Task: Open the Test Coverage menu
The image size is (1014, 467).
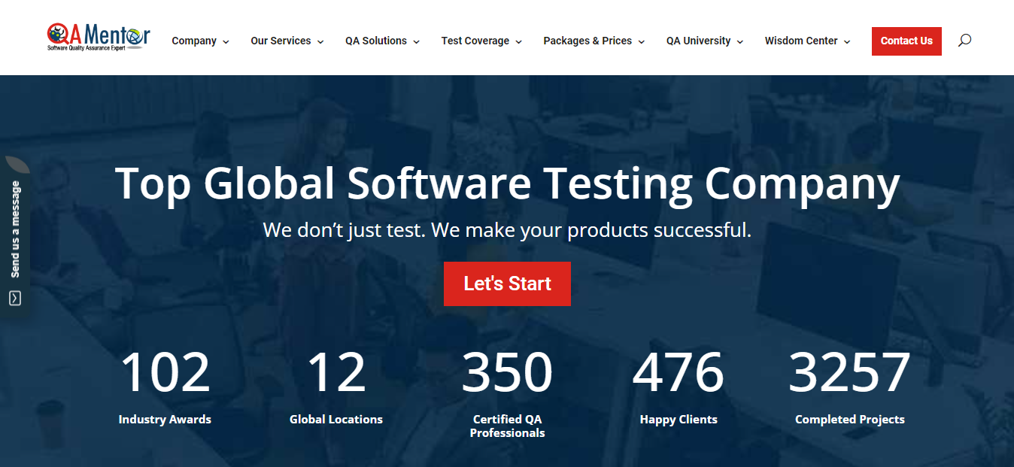Action: click(475, 41)
